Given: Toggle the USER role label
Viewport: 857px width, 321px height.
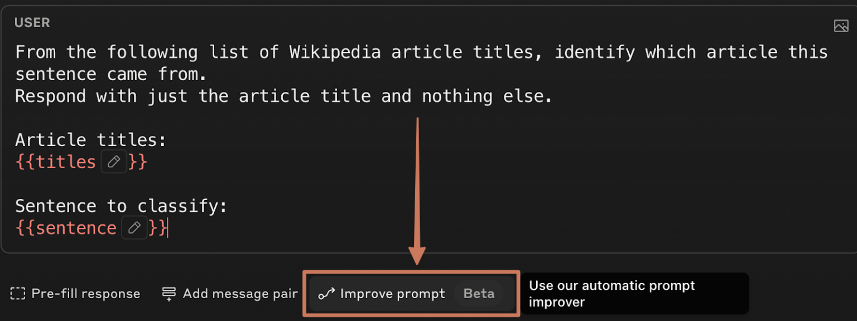Looking at the screenshot, I should coord(32,23).
